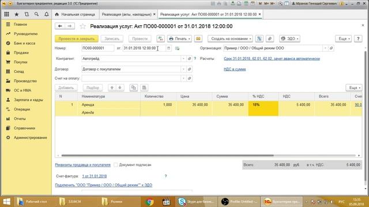Open the Договор record icon
This screenshot has width=369, height=207.
pos(190,69)
